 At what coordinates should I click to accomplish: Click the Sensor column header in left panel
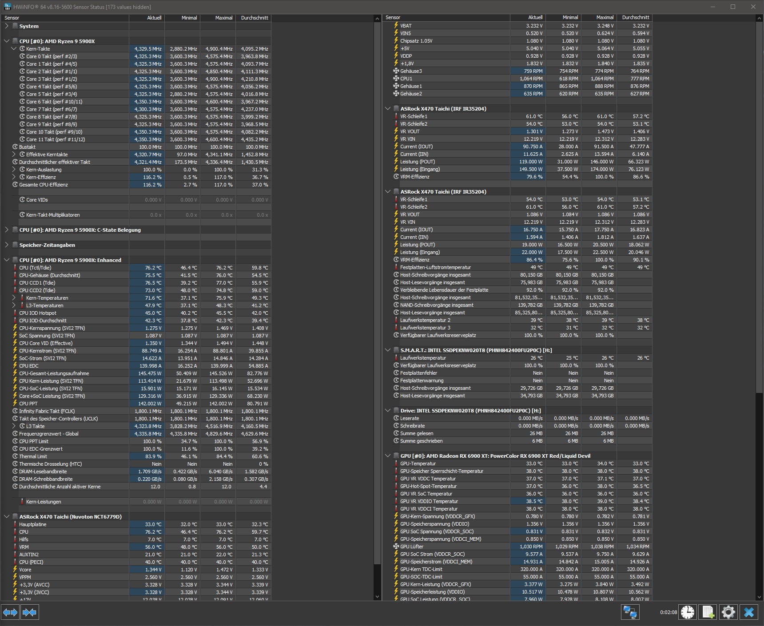pos(65,18)
